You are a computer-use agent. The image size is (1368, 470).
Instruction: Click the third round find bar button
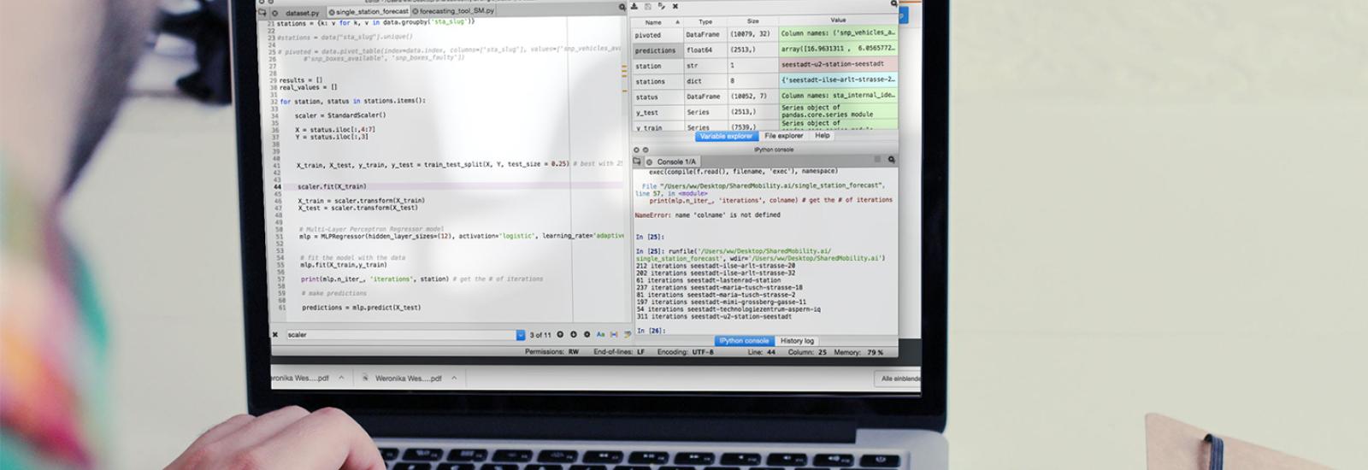(x=587, y=335)
